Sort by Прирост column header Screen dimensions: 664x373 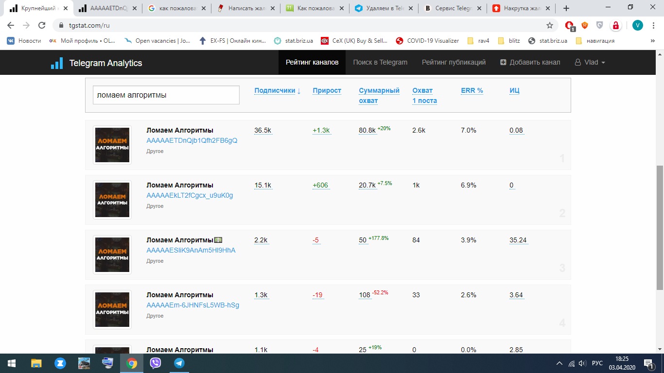pos(327,90)
